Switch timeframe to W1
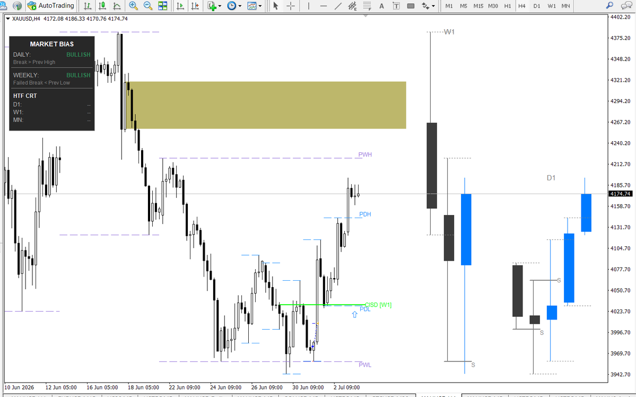 point(552,6)
